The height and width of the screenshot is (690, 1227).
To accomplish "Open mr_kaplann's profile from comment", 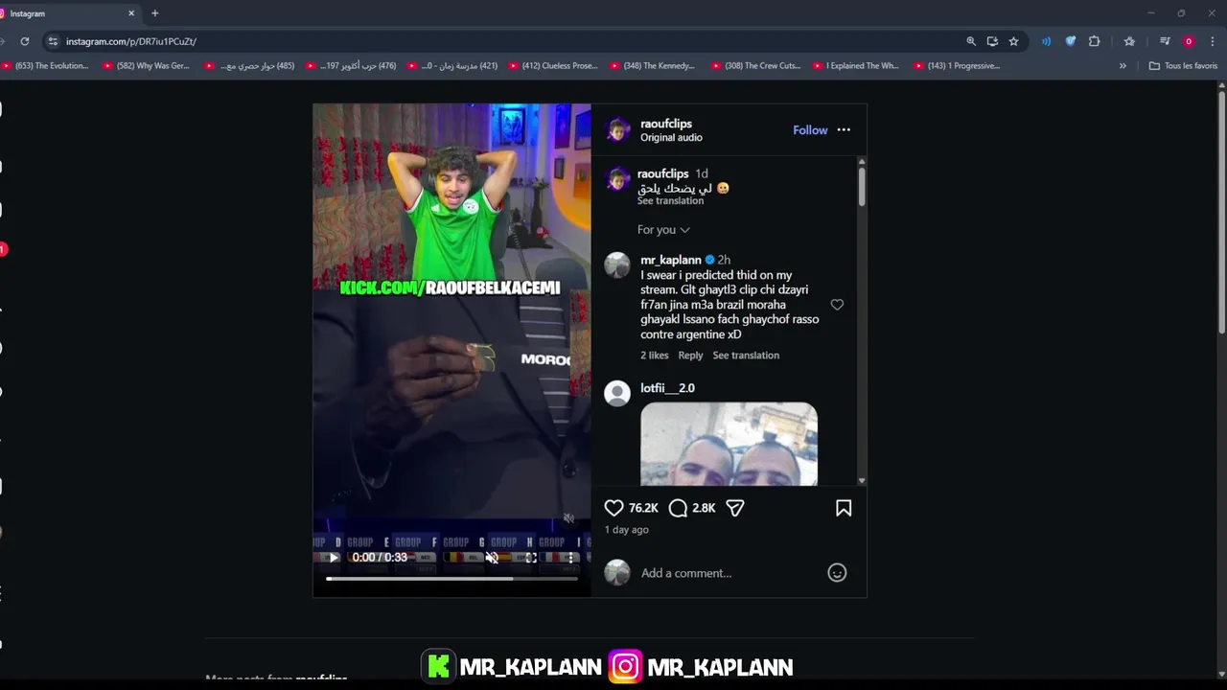I will (x=671, y=260).
